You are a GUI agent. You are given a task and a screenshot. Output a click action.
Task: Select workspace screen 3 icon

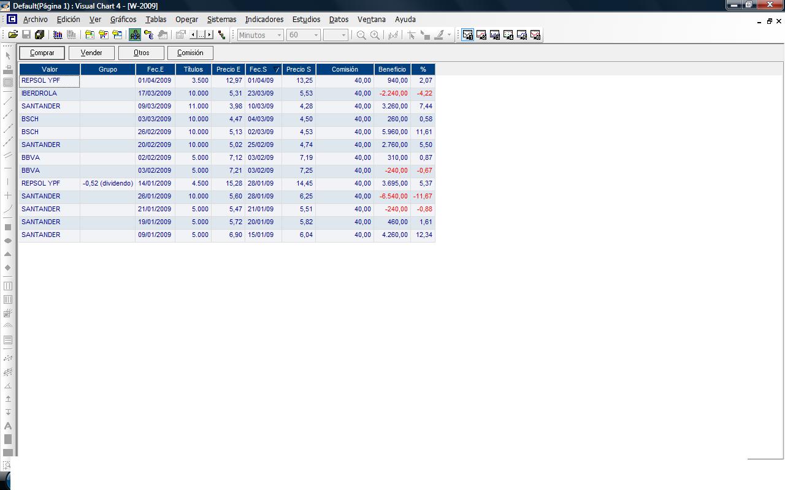[495, 35]
